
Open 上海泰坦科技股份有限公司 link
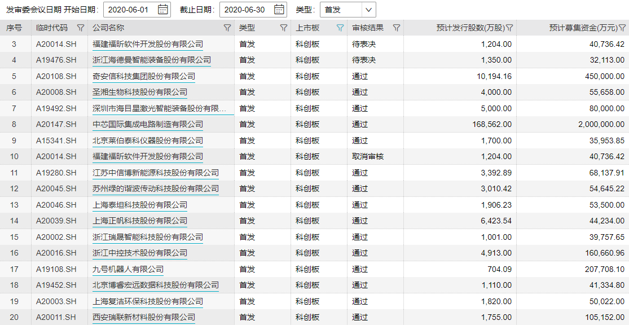pos(139,205)
